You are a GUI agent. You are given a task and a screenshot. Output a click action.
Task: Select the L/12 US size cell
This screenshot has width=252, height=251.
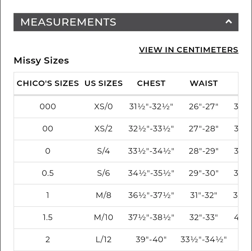(104, 239)
